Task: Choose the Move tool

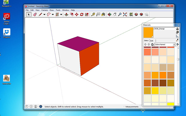Action: (76, 14)
